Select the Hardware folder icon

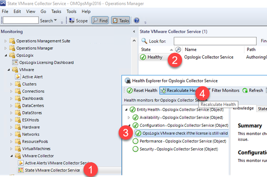pos(18,127)
